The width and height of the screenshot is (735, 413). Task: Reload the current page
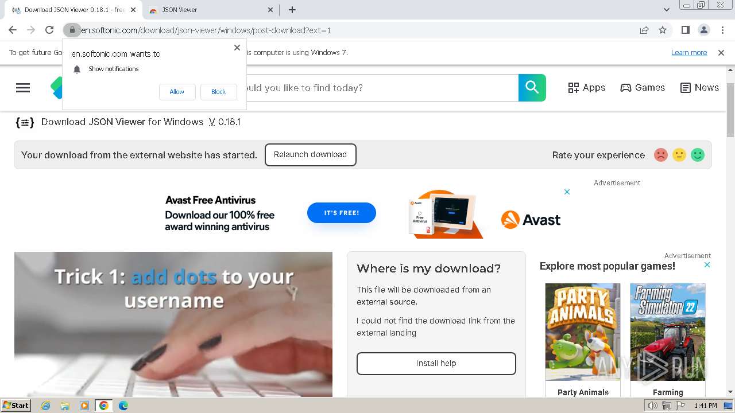49,30
